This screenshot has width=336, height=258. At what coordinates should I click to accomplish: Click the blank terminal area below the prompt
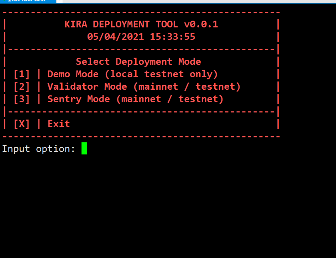coord(167,206)
